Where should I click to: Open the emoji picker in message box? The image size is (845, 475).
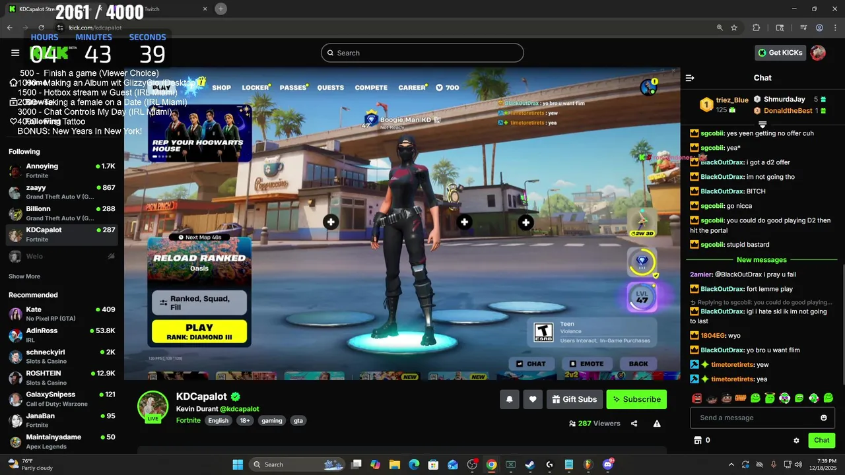coord(823,418)
